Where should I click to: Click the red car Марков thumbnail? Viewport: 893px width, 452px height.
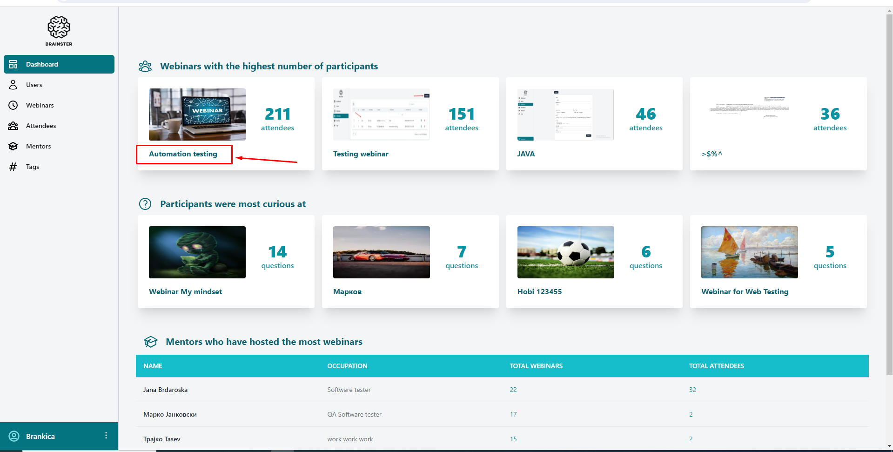pos(381,252)
